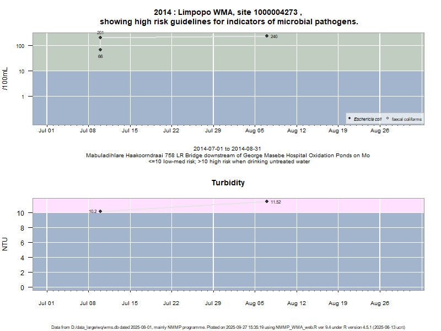441x331 pixels.
Task: Select the faecal coliforms legend label
Action: 407,119
